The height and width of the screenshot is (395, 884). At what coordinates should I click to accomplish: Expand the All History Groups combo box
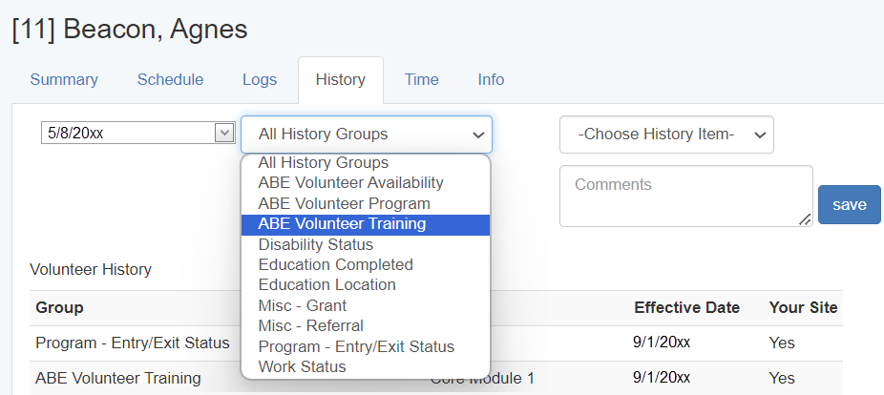366,135
